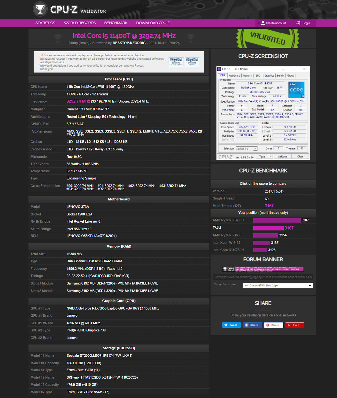Click the Create account user icon
The width and height of the screenshot is (337, 398).
click(x=263, y=23)
